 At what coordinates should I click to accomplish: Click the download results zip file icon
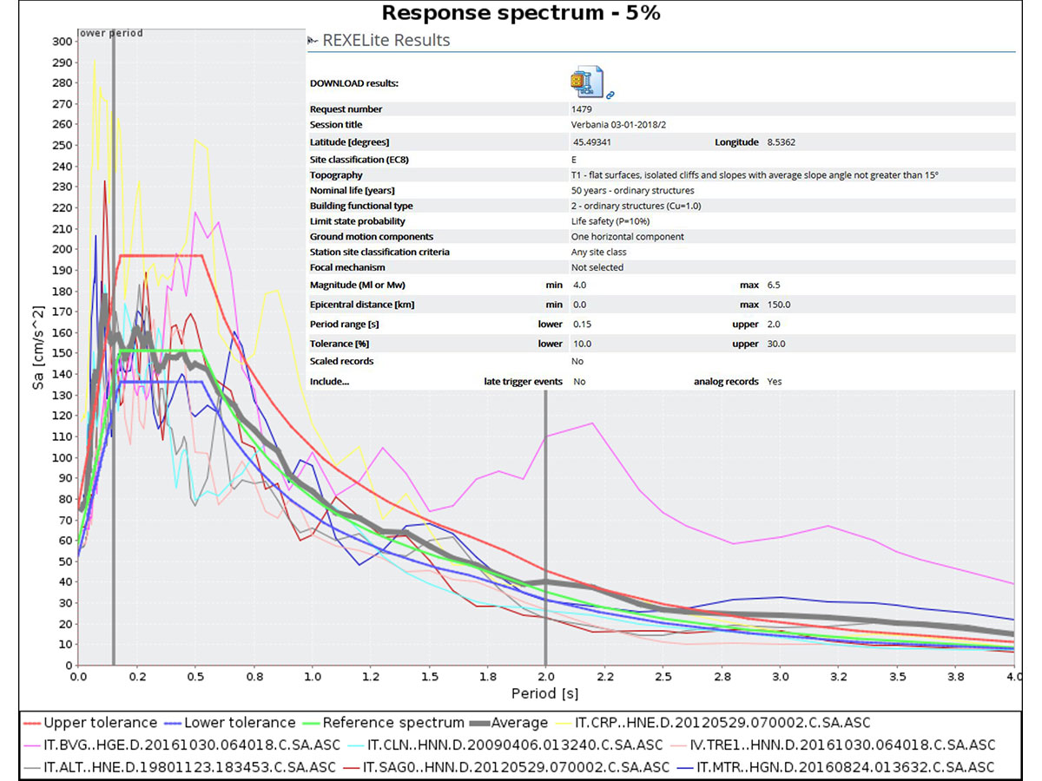pyautogui.click(x=586, y=81)
